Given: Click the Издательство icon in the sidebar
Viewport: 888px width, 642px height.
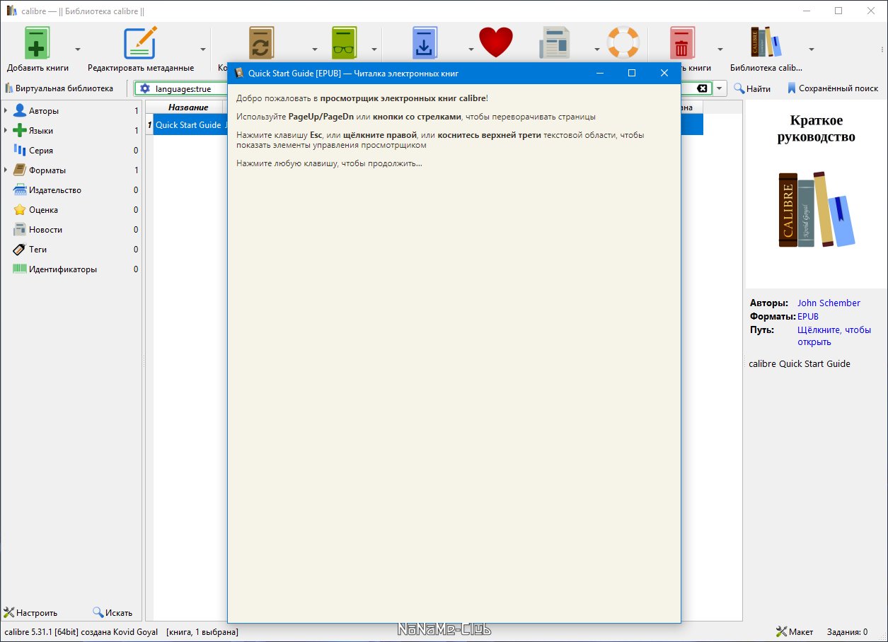Looking at the screenshot, I should [19, 190].
